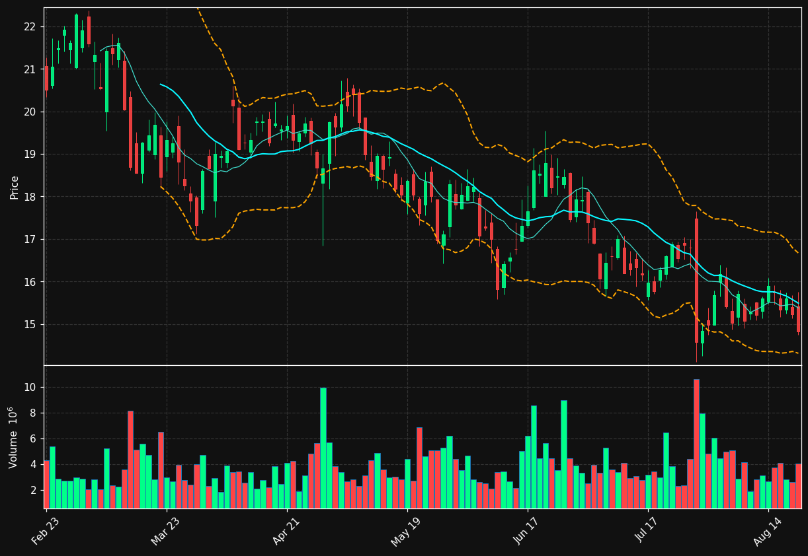Click the Feb 23 date label
Image resolution: width=808 pixels, height=556 pixels.
click(x=46, y=530)
